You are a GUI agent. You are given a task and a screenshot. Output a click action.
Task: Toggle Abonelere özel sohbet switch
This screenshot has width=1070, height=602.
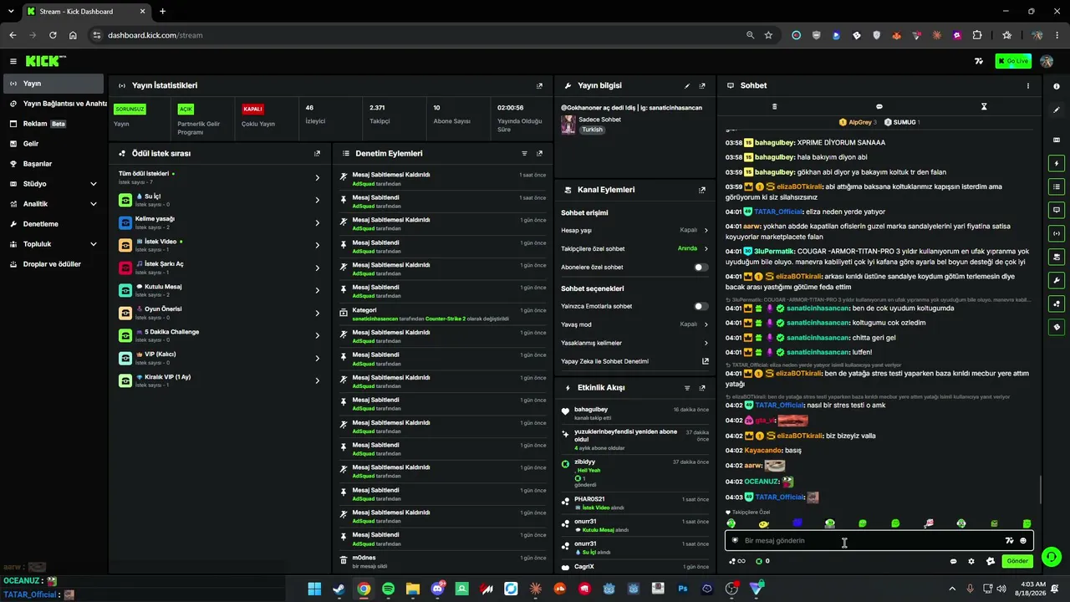click(701, 268)
